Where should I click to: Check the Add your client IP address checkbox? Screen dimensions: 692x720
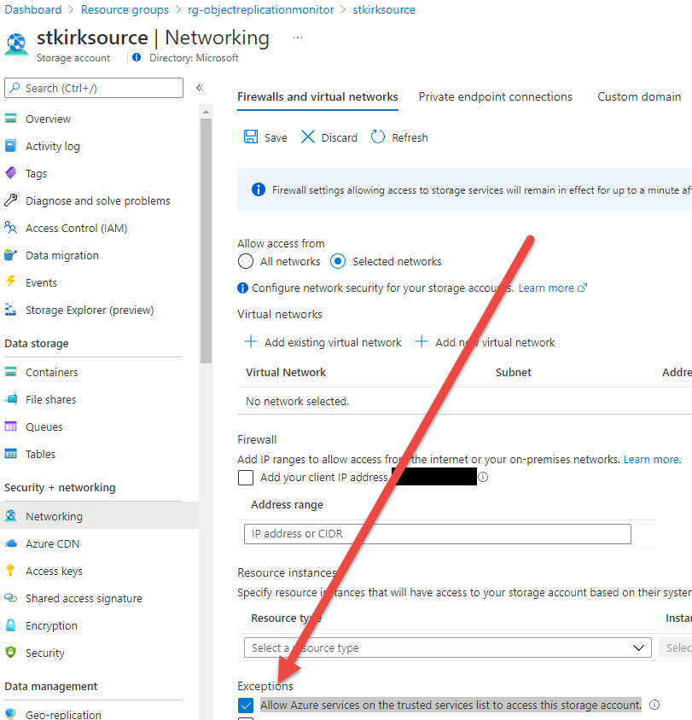[x=246, y=478]
